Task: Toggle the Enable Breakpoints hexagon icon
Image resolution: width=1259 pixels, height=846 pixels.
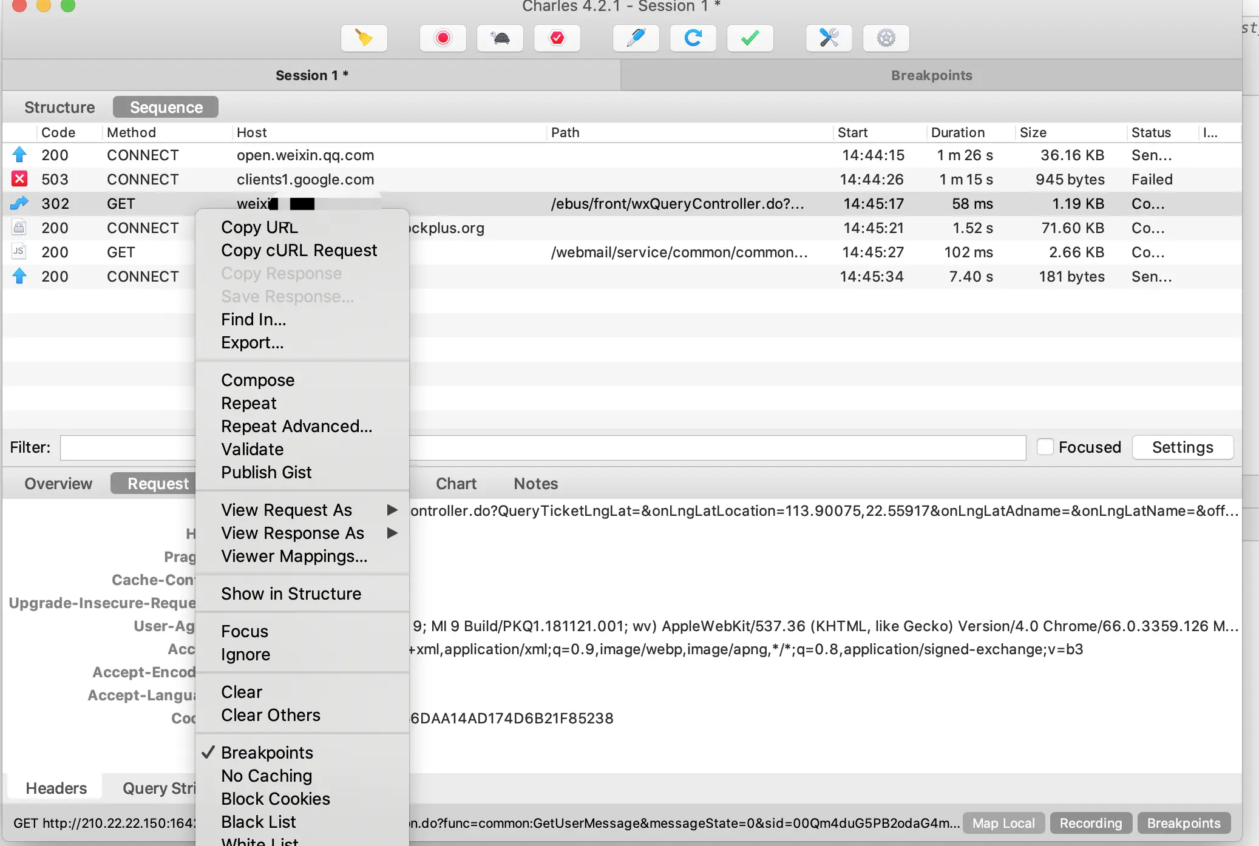Action: 557,38
